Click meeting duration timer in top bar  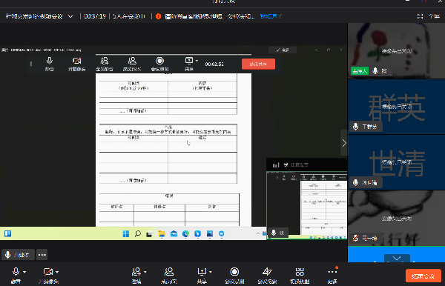click(95, 16)
